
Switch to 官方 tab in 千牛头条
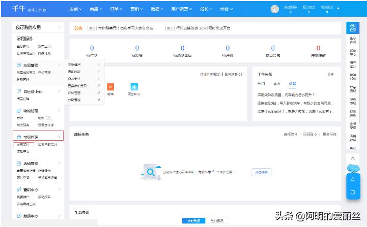(x=277, y=84)
